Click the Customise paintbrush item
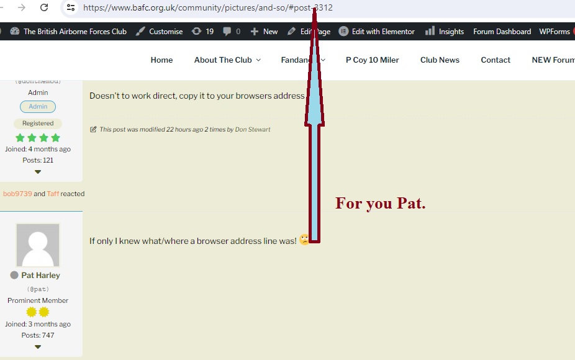 (160, 31)
